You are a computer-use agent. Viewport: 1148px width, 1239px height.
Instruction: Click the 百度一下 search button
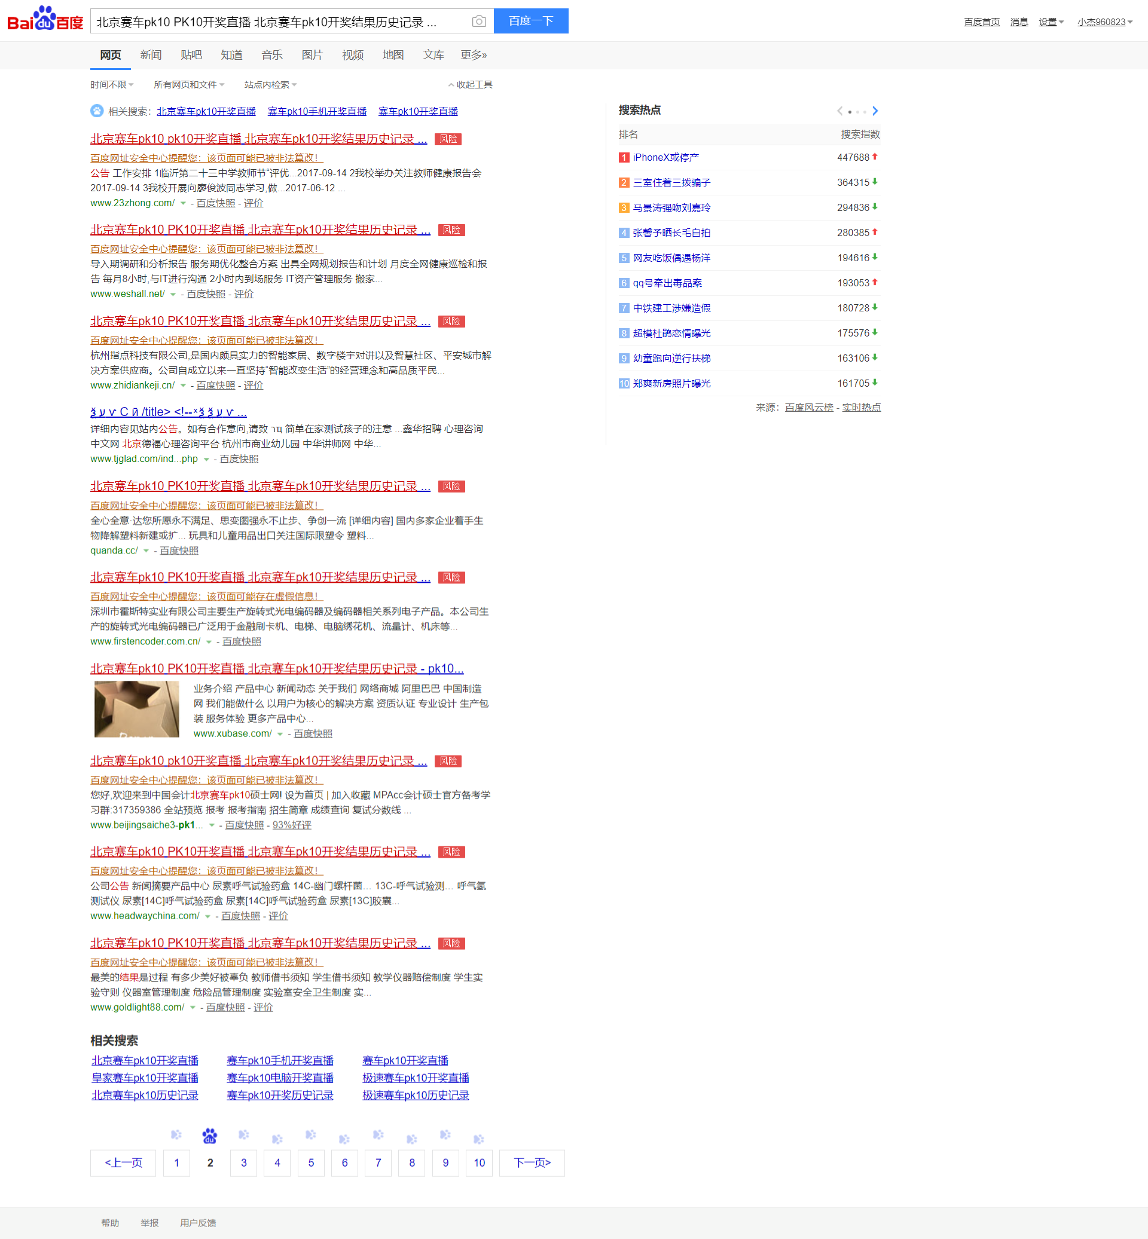tap(530, 21)
